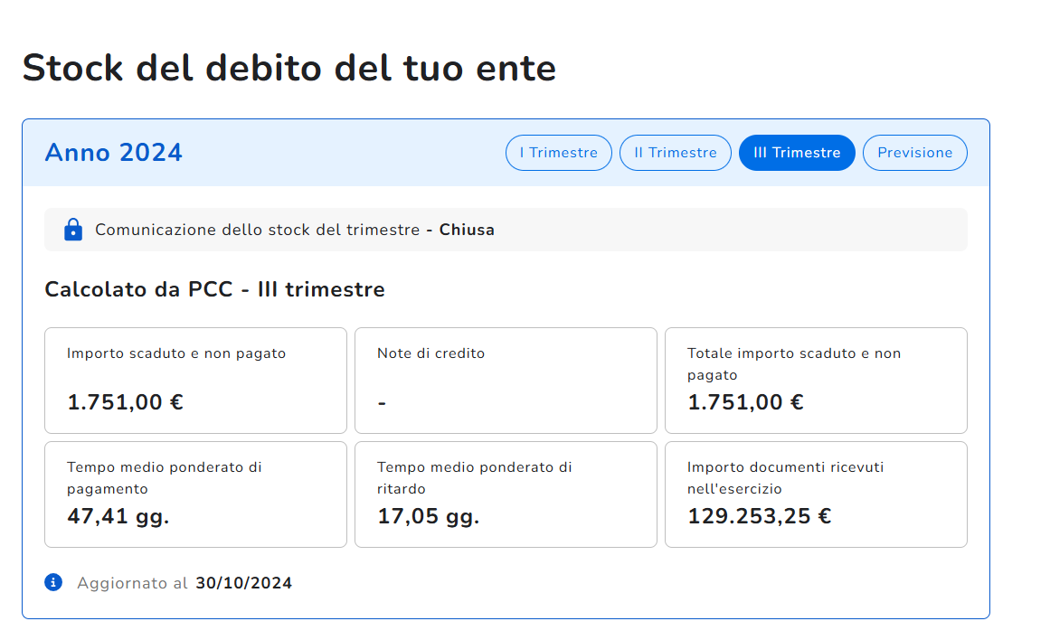Image resolution: width=1050 pixels, height=640 pixels.
Task: Click the info icon beside Aggiornato al
Action: (53, 582)
